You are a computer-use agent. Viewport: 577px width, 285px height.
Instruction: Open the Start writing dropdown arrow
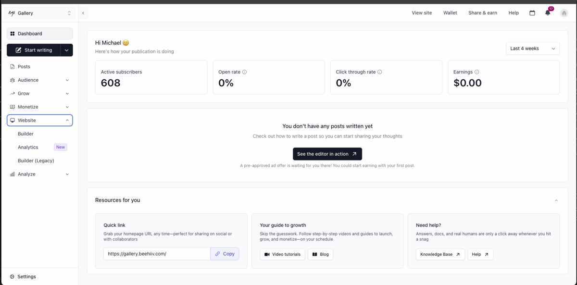click(x=67, y=50)
